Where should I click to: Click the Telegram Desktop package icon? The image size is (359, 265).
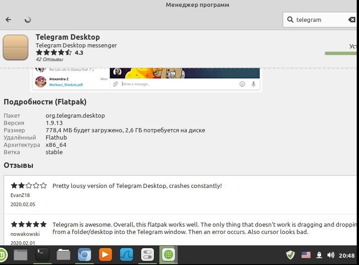pos(16,47)
